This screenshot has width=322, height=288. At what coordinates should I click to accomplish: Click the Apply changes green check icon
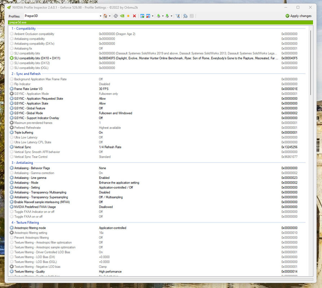pyautogui.click(x=287, y=16)
